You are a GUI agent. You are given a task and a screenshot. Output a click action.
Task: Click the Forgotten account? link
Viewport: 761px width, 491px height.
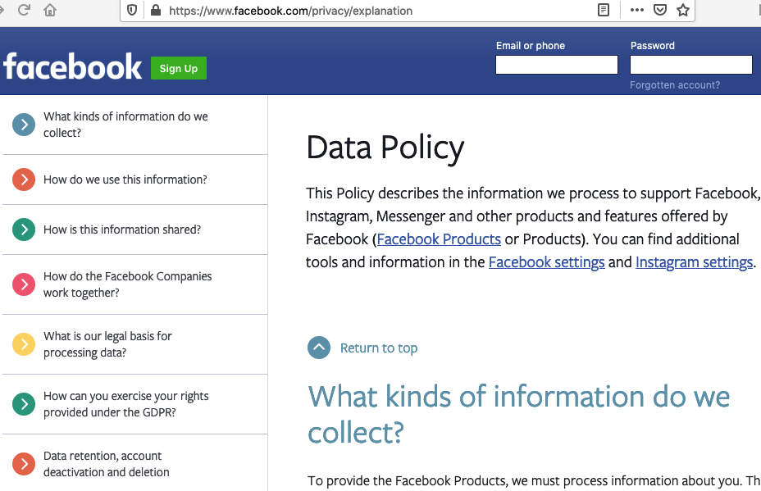point(675,85)
